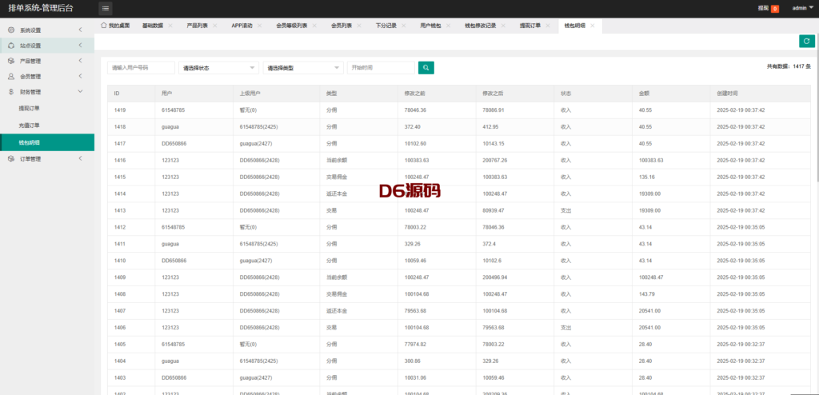Click the 排单系统-管理后台 title
Image resolution: width=819 pixels, height=395 pixels.
[41, 8]
